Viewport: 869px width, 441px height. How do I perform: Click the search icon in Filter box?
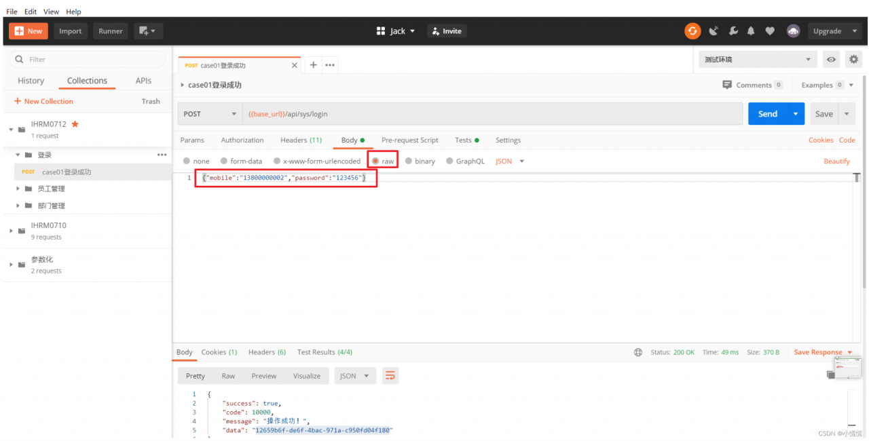click(x=19, y=60)
